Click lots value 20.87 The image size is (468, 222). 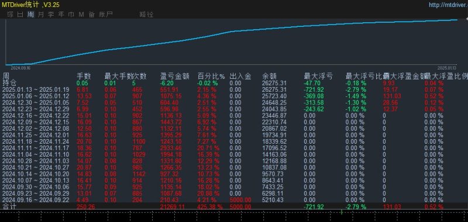[x=85, y=168]
